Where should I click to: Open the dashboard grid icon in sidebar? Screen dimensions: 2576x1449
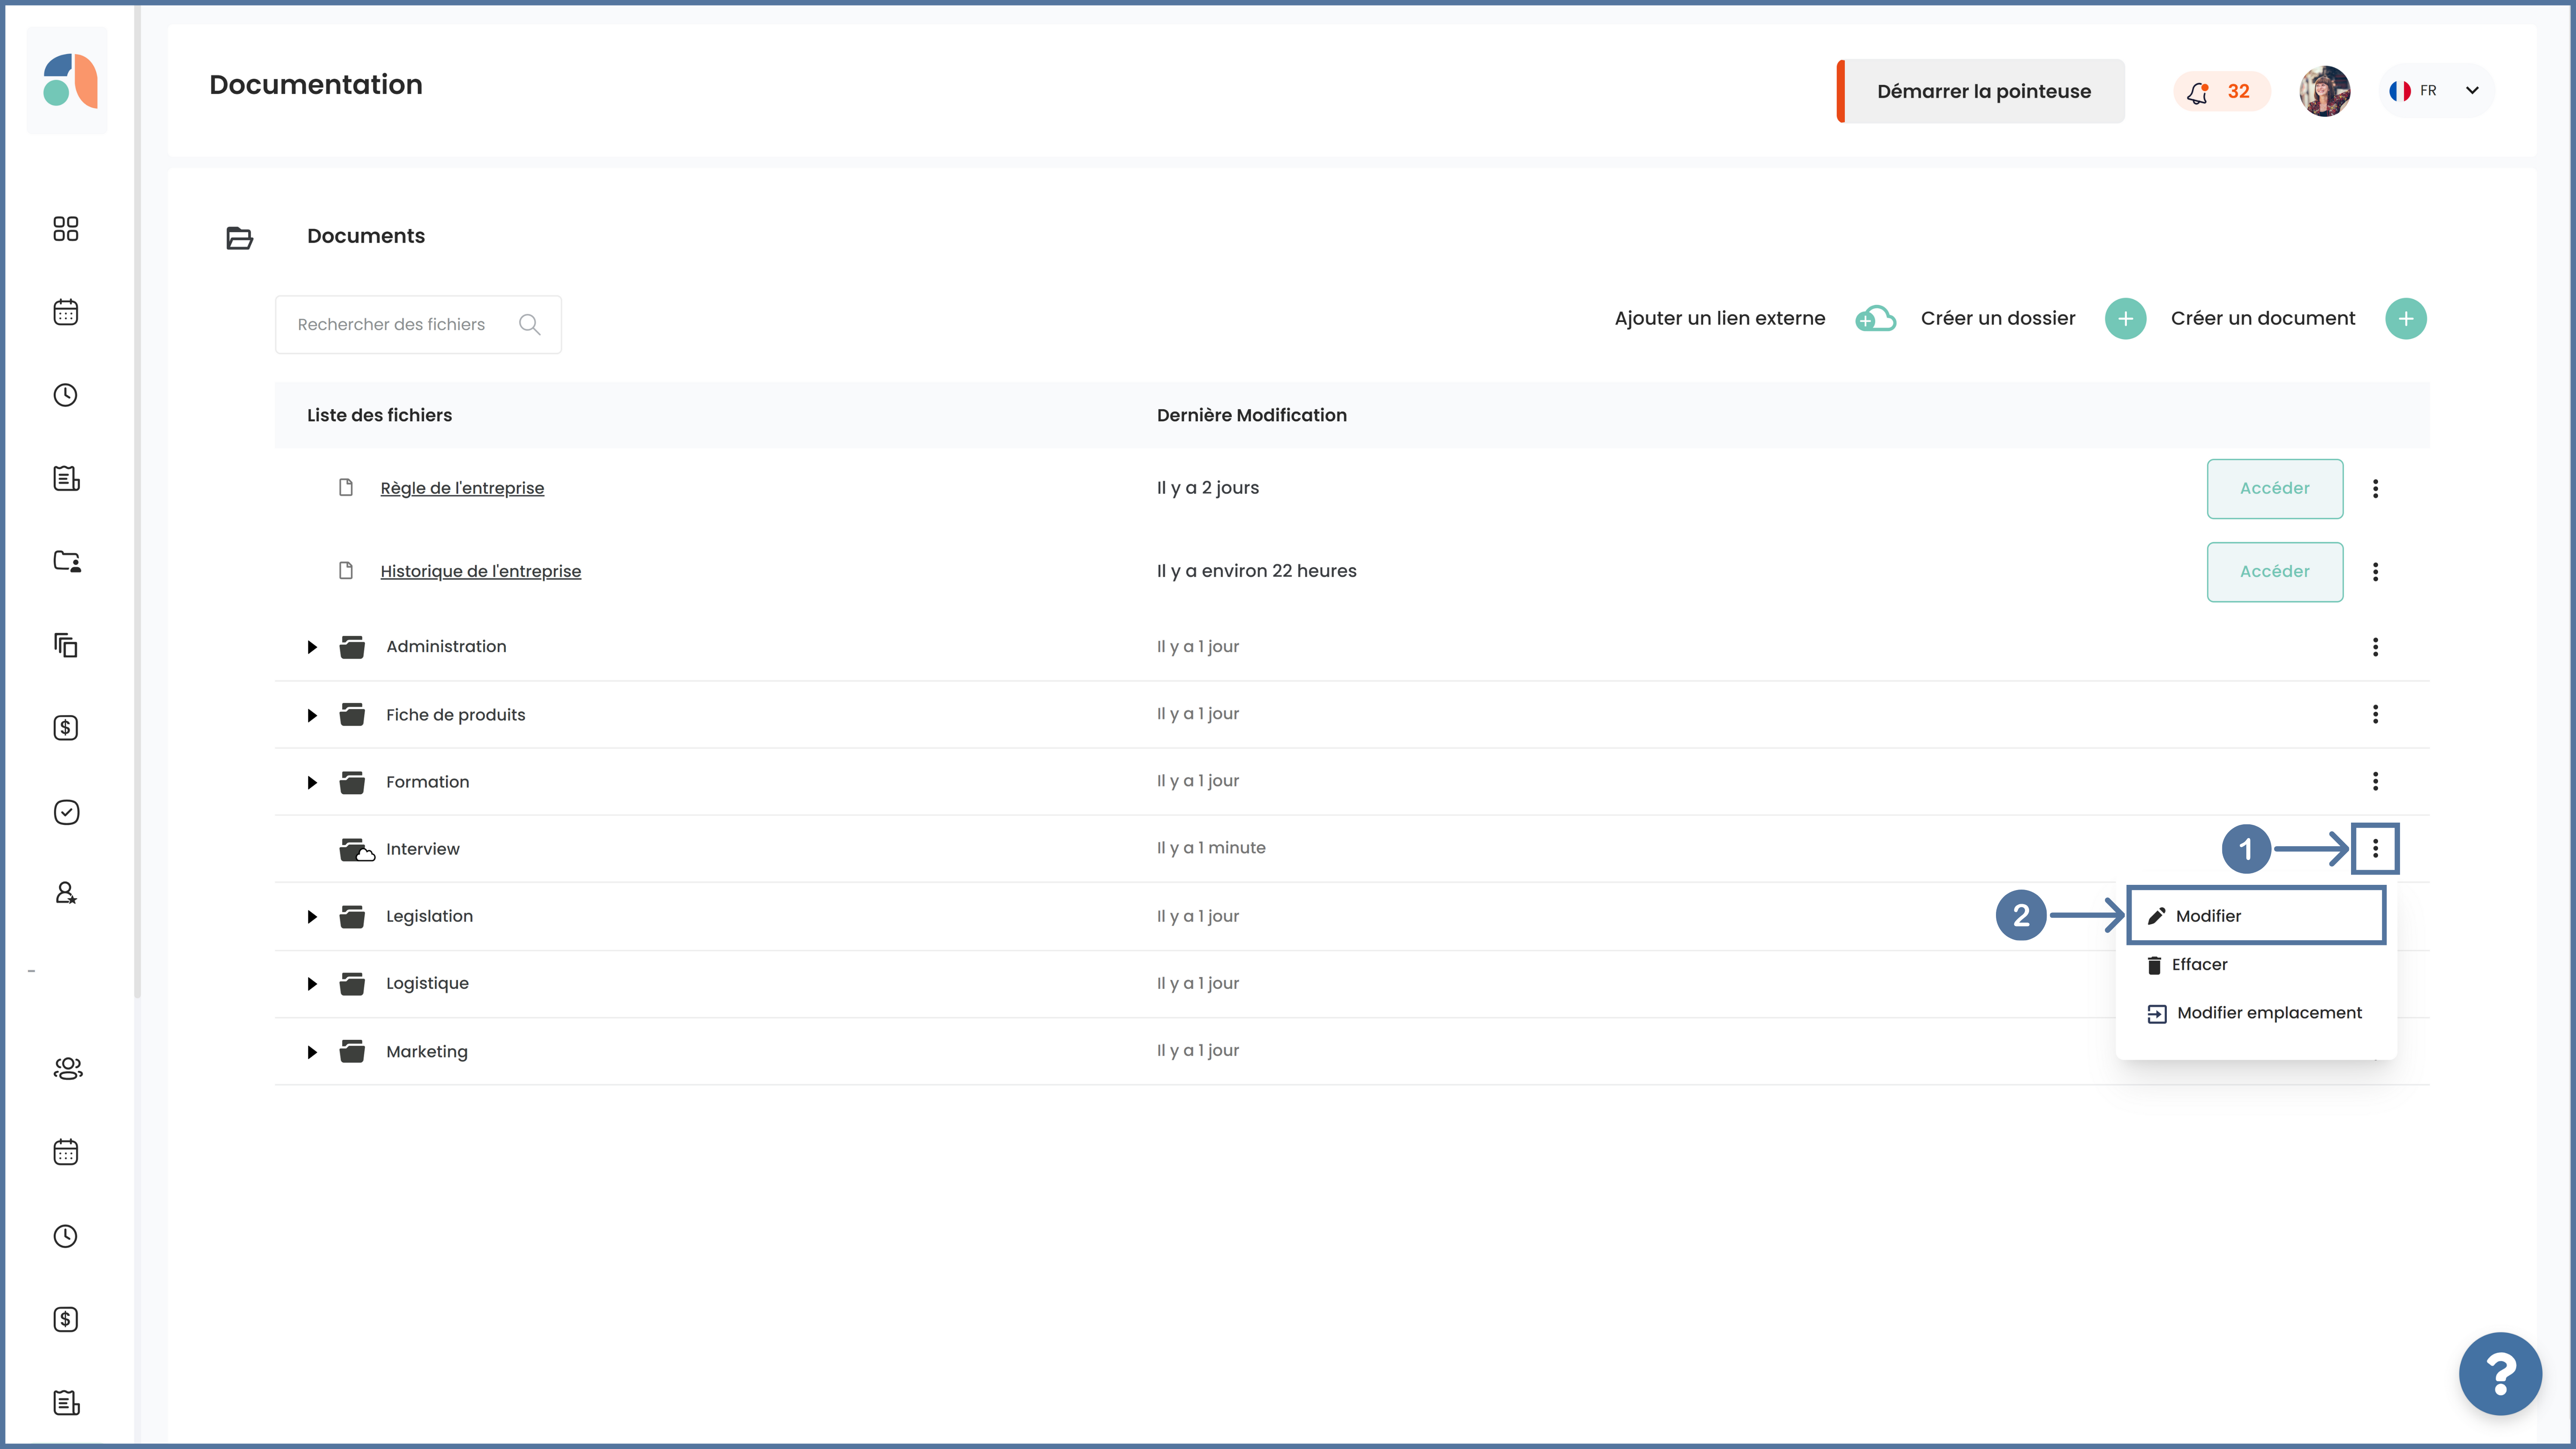[66, 229]
